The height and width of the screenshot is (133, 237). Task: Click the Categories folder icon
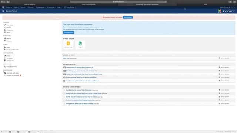click(5, 30)
